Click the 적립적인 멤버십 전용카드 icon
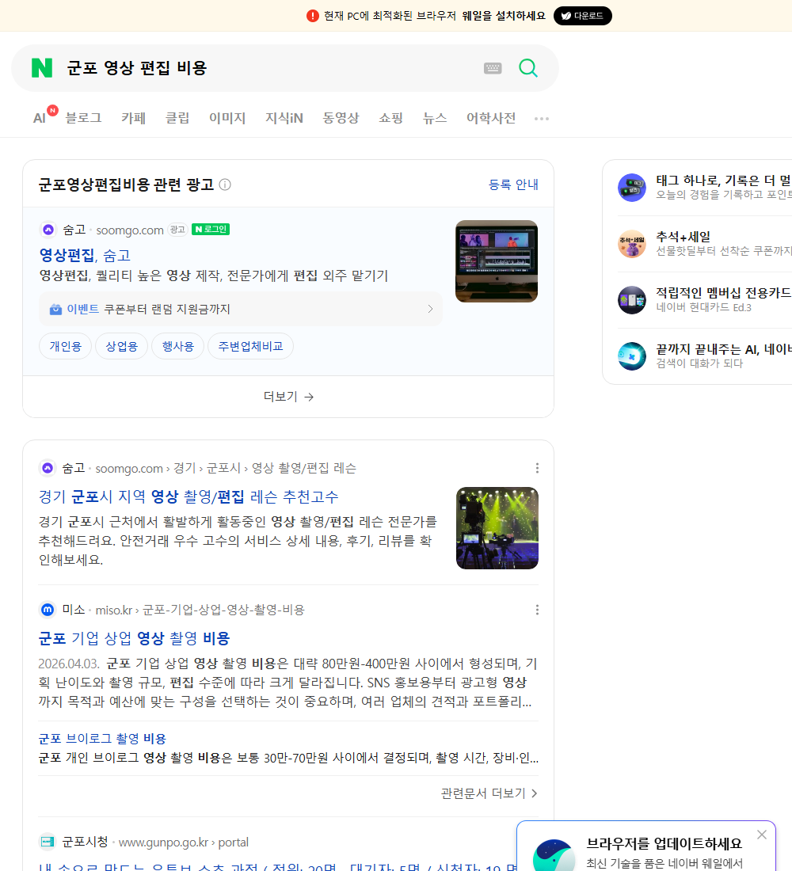 [x=632, y=300]
